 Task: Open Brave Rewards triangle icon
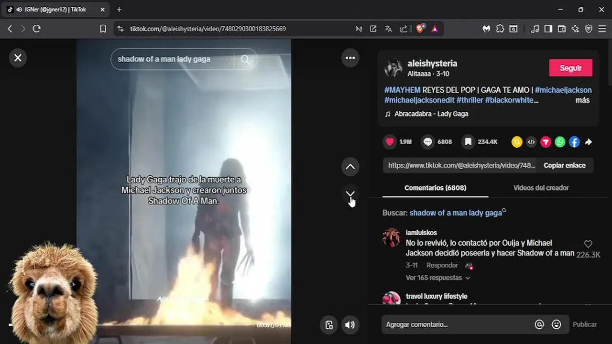(435, 29)
